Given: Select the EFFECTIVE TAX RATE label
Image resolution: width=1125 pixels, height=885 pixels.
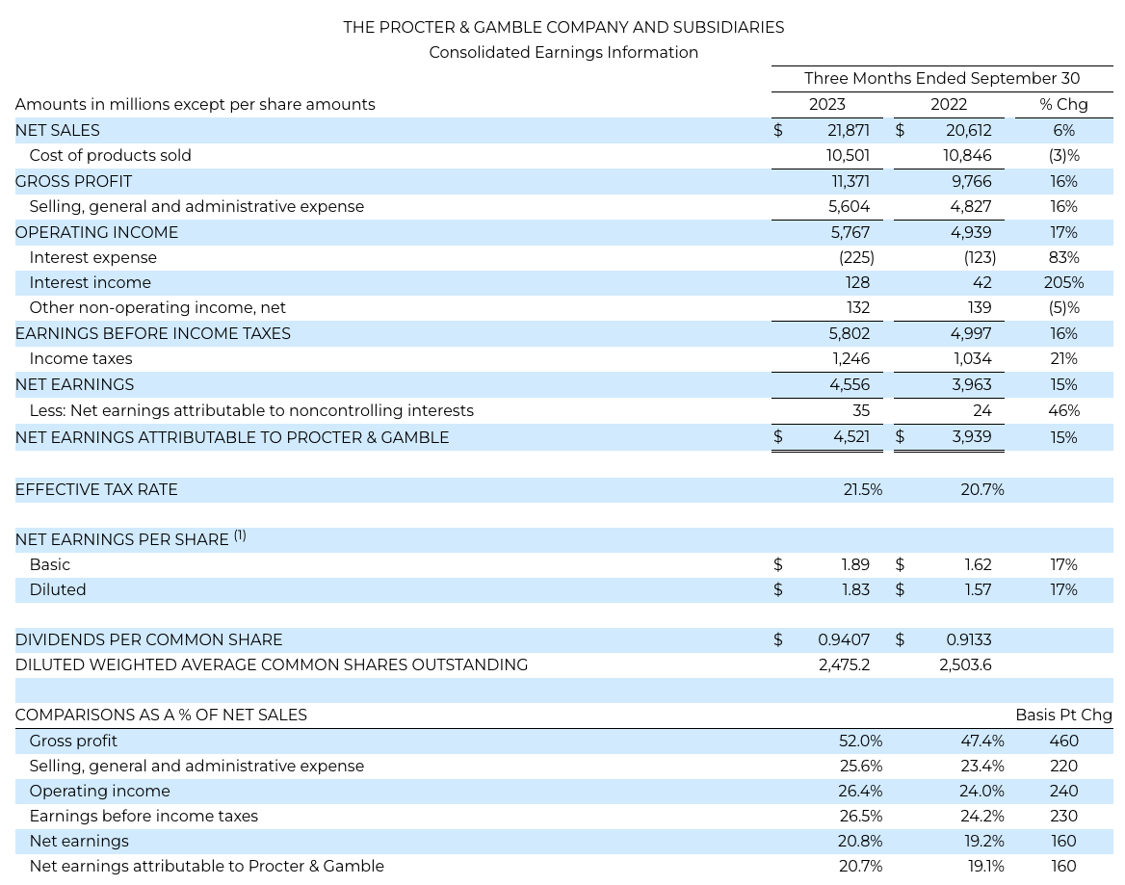Looking at the screenshot, I should coord(96,489).
